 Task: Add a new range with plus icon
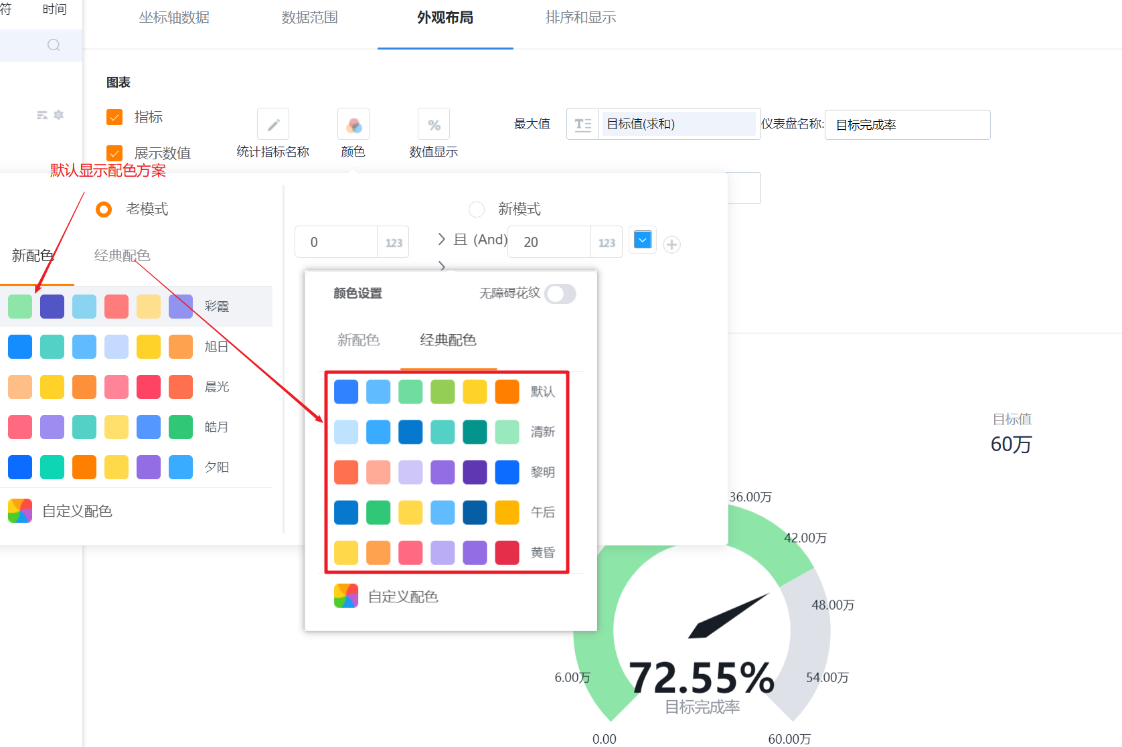[672, 244]
